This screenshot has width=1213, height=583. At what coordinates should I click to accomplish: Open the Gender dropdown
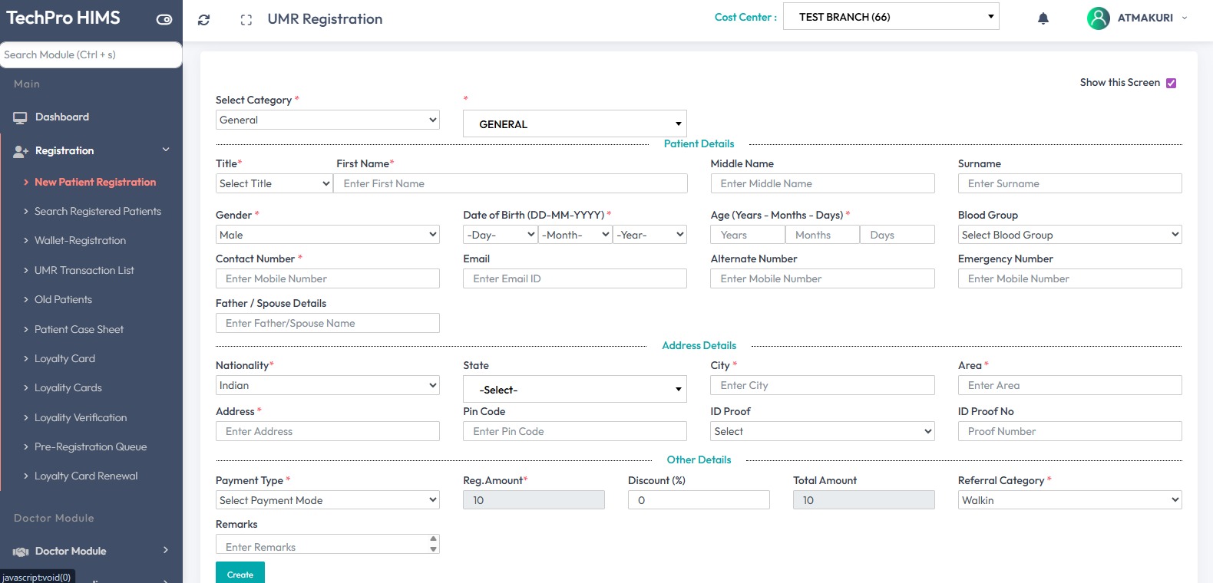coord(328,235)
